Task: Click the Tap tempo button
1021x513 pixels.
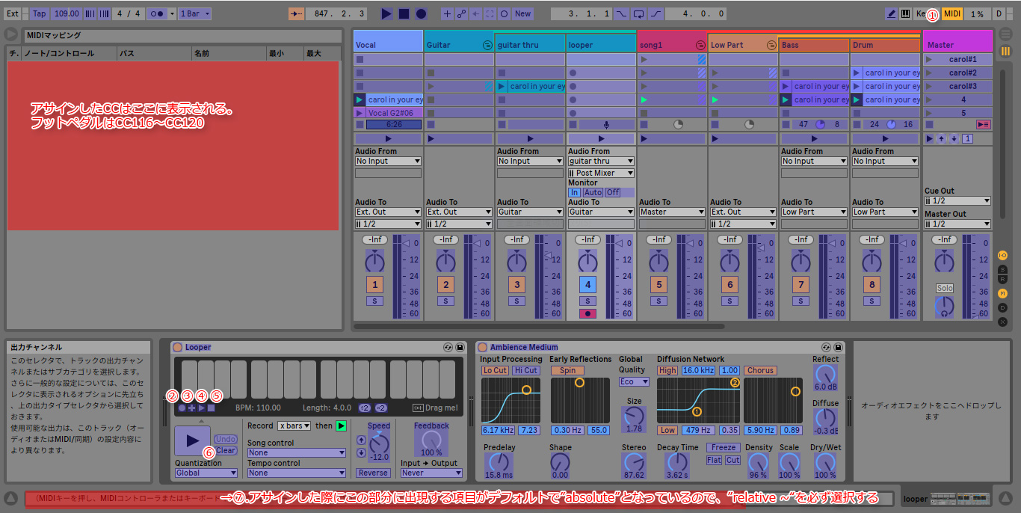Action: pyautogui.click(x=40, y=13)
